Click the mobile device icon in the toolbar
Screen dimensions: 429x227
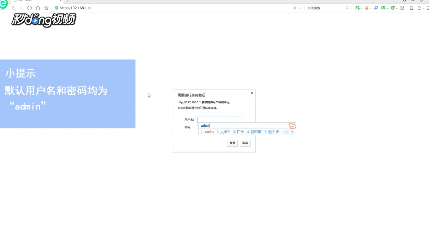tap(412, 8)
